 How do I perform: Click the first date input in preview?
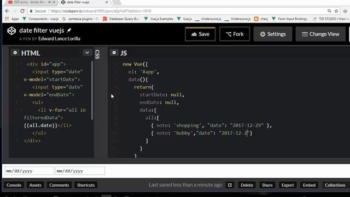coord(29,171)
